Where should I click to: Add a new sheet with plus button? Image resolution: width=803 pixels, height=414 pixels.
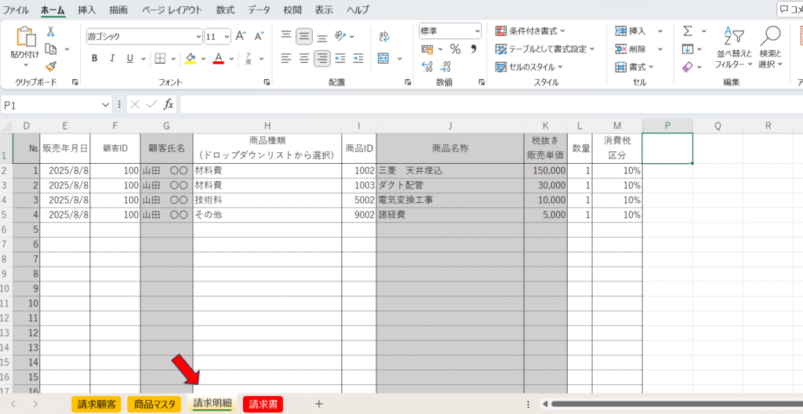318,404
